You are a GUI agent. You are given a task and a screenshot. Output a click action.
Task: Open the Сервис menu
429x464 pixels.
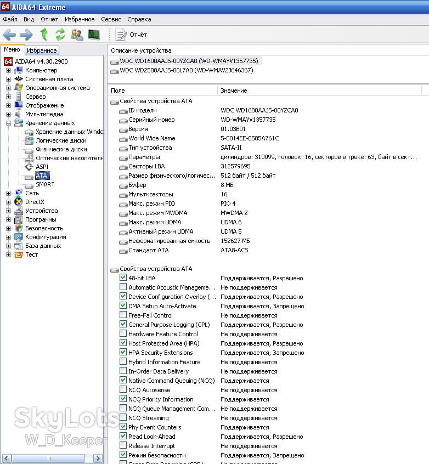pyautogui.click(x=111, y=19)
